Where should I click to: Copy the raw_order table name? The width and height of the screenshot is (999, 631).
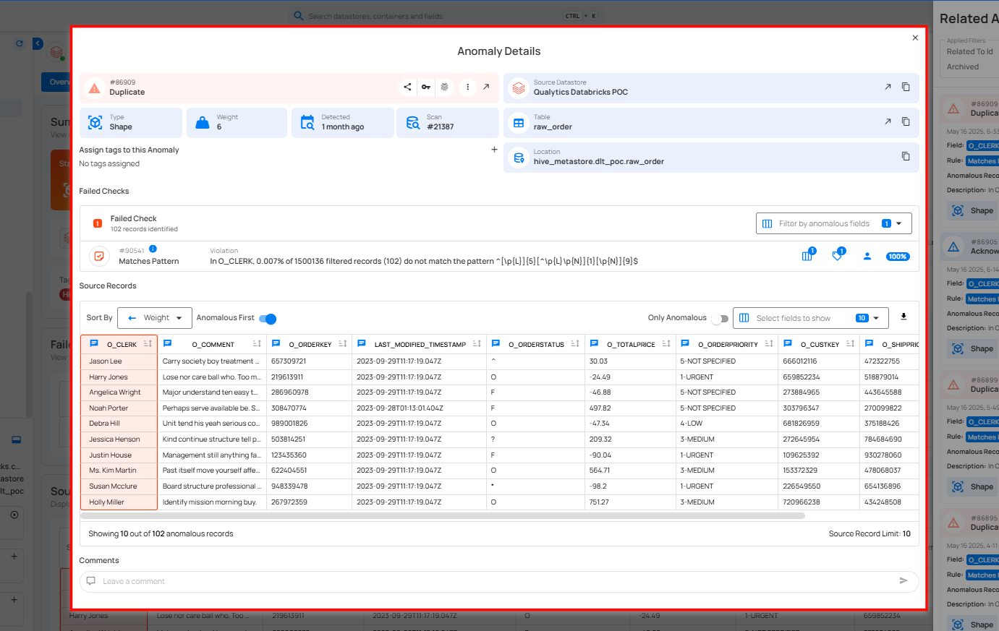[x=906, y=121]
